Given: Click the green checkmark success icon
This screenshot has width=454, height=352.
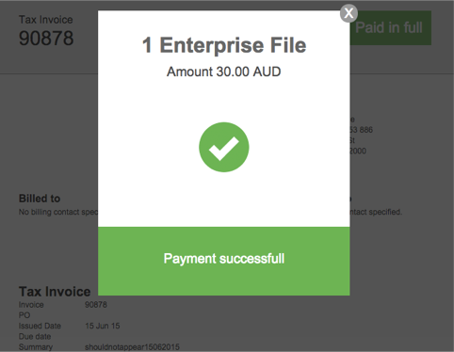Looking at the screenshot, I should [224, 147].
